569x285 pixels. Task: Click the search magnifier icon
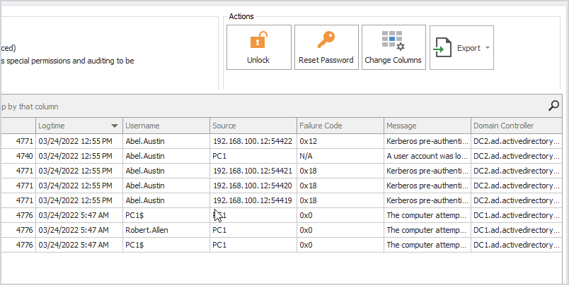[553, 106]
